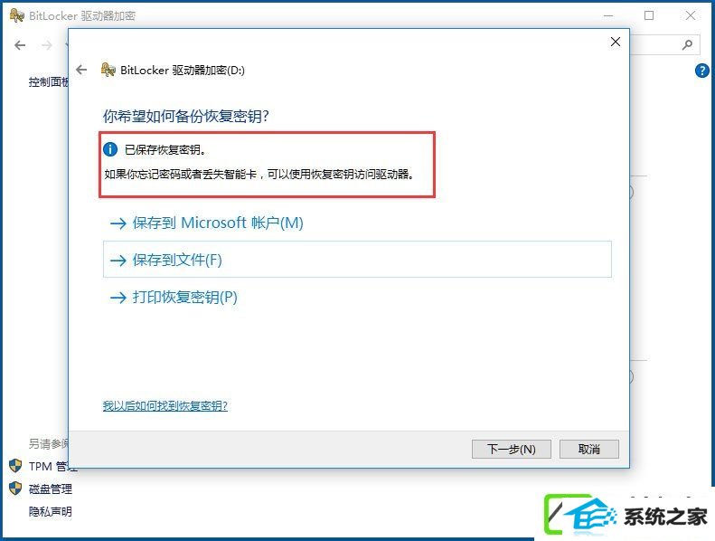Click the blue help question mark icon
The width and height of the screenshot is (715, 541).
701,71
